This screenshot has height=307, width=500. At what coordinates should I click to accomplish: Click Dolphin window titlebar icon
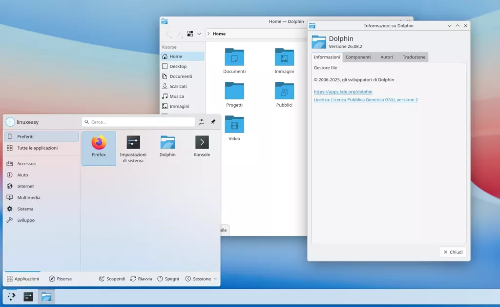(165, 21)
